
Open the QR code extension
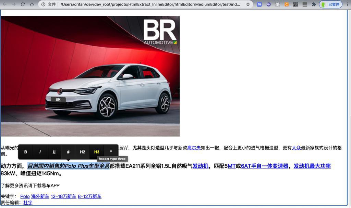[296, 4]
